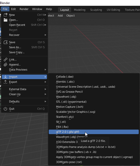The image size is (140, 166).
Task: Expand the External Data submenu arrow
Action: (x=45, y=89)
